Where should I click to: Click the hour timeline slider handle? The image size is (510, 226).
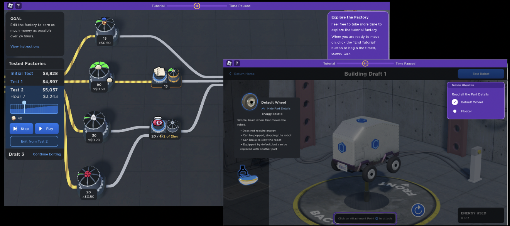(24, 103)
